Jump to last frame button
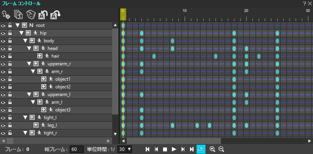This screenshot has width=313, height=154. (x=192, y=149)
